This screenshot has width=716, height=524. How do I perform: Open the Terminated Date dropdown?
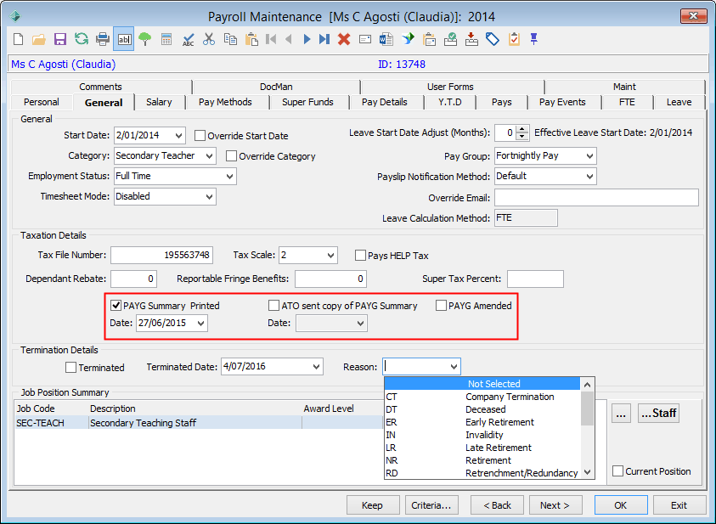(317, 367)
